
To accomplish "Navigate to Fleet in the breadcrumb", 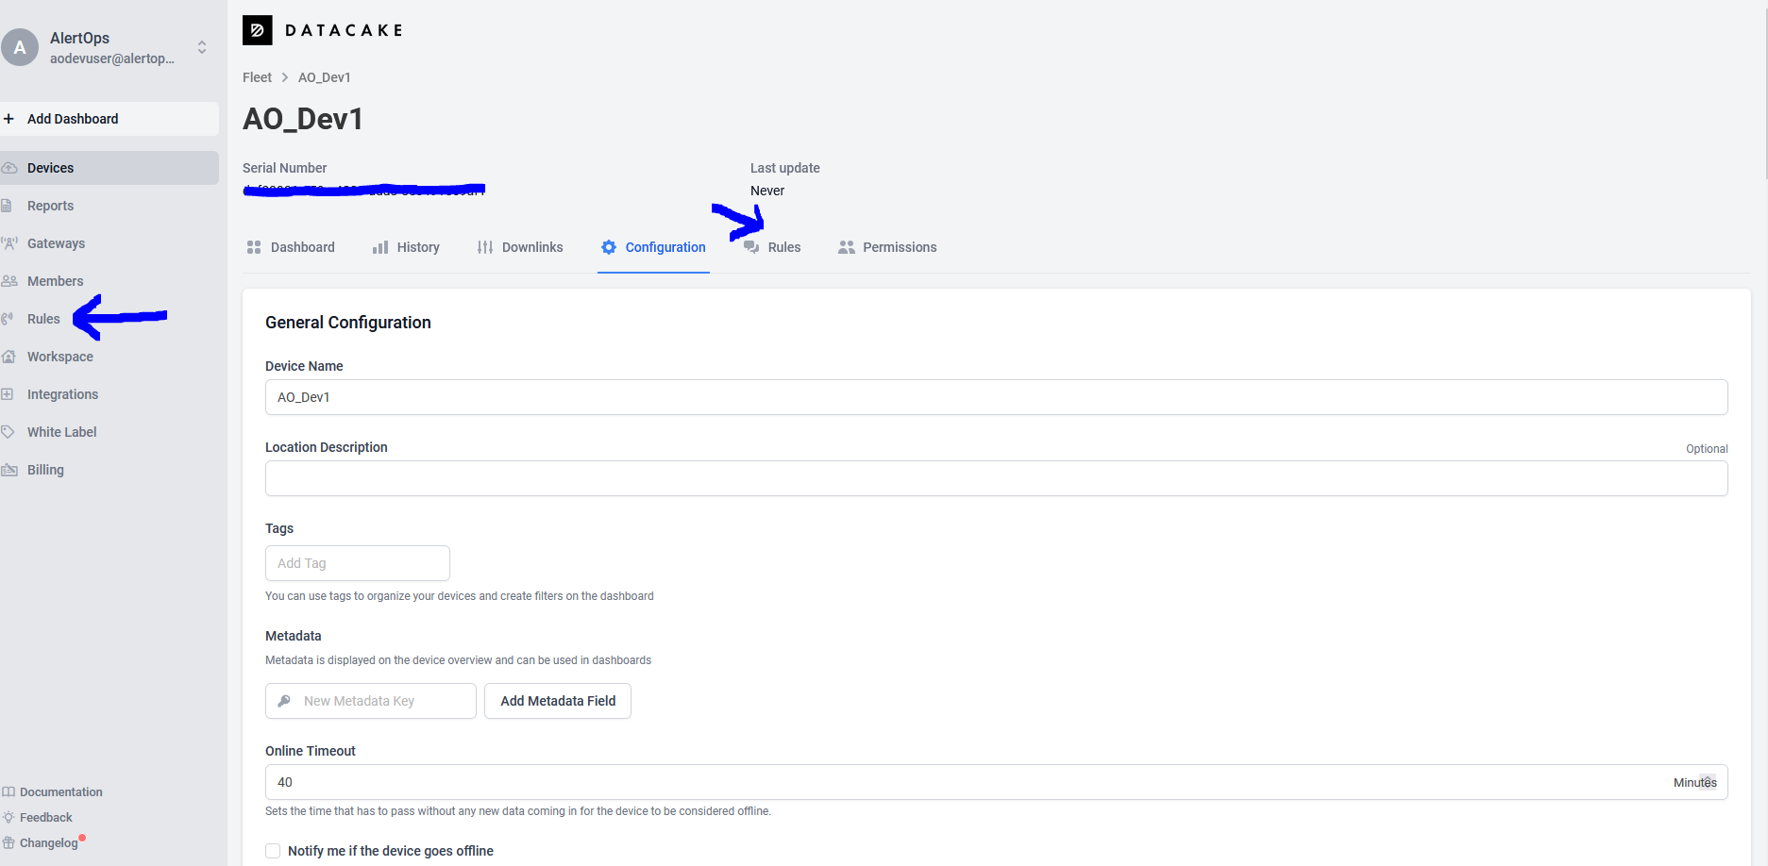I will [257, 77].
